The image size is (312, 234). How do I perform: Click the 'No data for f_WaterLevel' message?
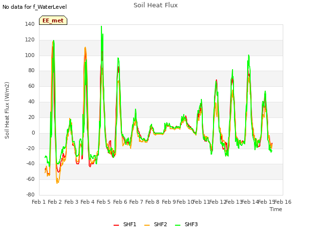(35, 7)
